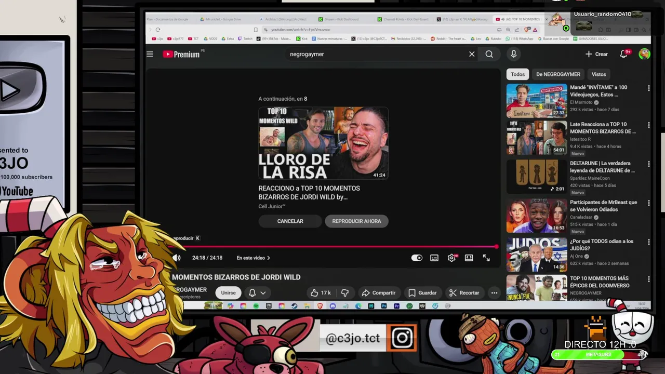Open the Mandé INVÍTAME a 100 Videojuegos video
The width and height of the screenshot is (665, 374).
point(598,91)
